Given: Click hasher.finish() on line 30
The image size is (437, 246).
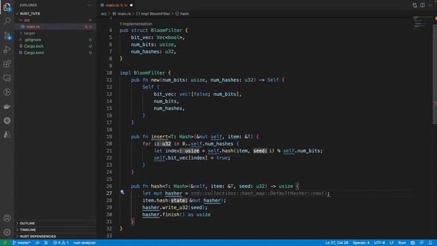Looking at the screenshot, I should (164, 215).
